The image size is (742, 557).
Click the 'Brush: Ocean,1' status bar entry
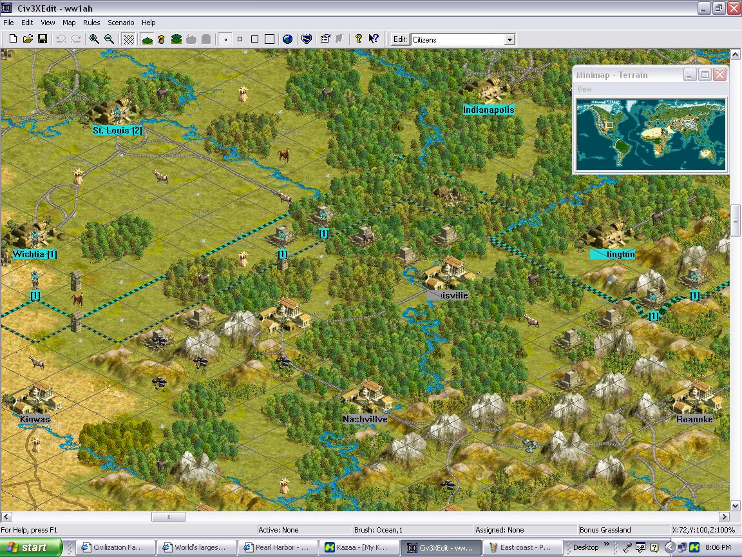pyautogui.click(x=413, y=530)
